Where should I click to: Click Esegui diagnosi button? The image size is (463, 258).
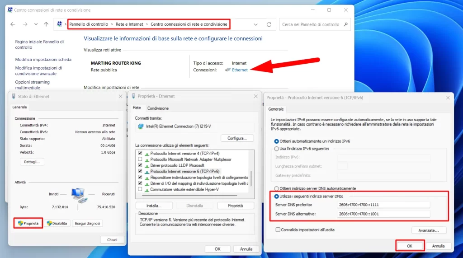87,223
